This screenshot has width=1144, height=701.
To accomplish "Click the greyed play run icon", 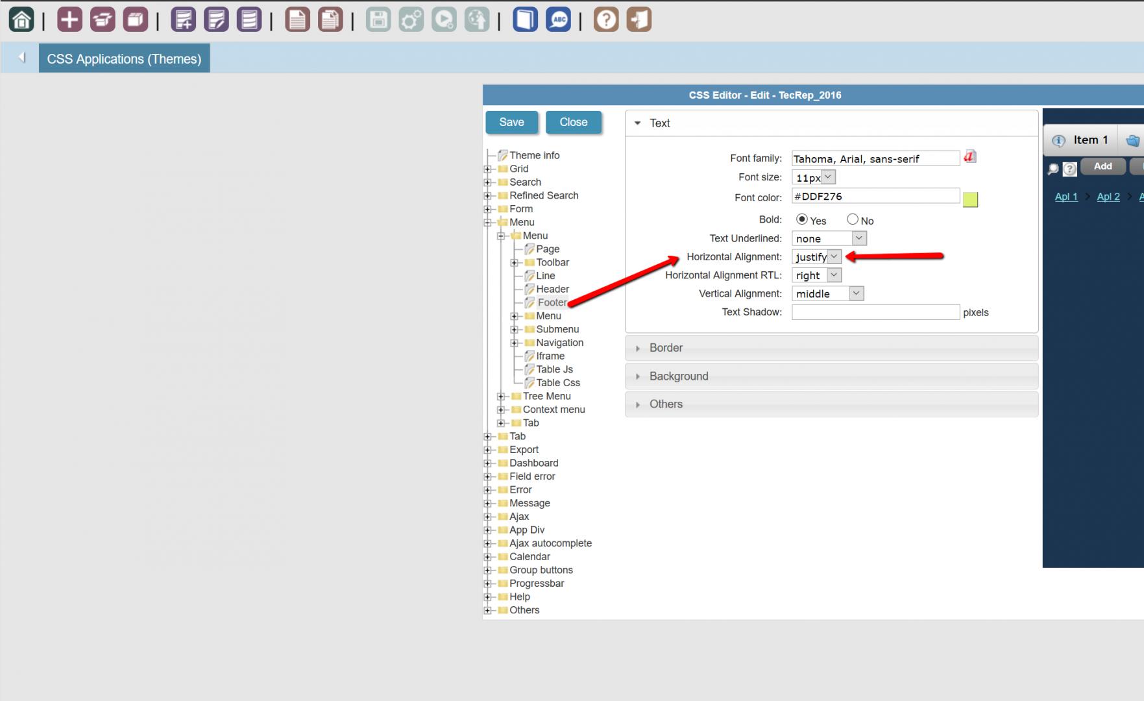I will click(x=444, y=19).
